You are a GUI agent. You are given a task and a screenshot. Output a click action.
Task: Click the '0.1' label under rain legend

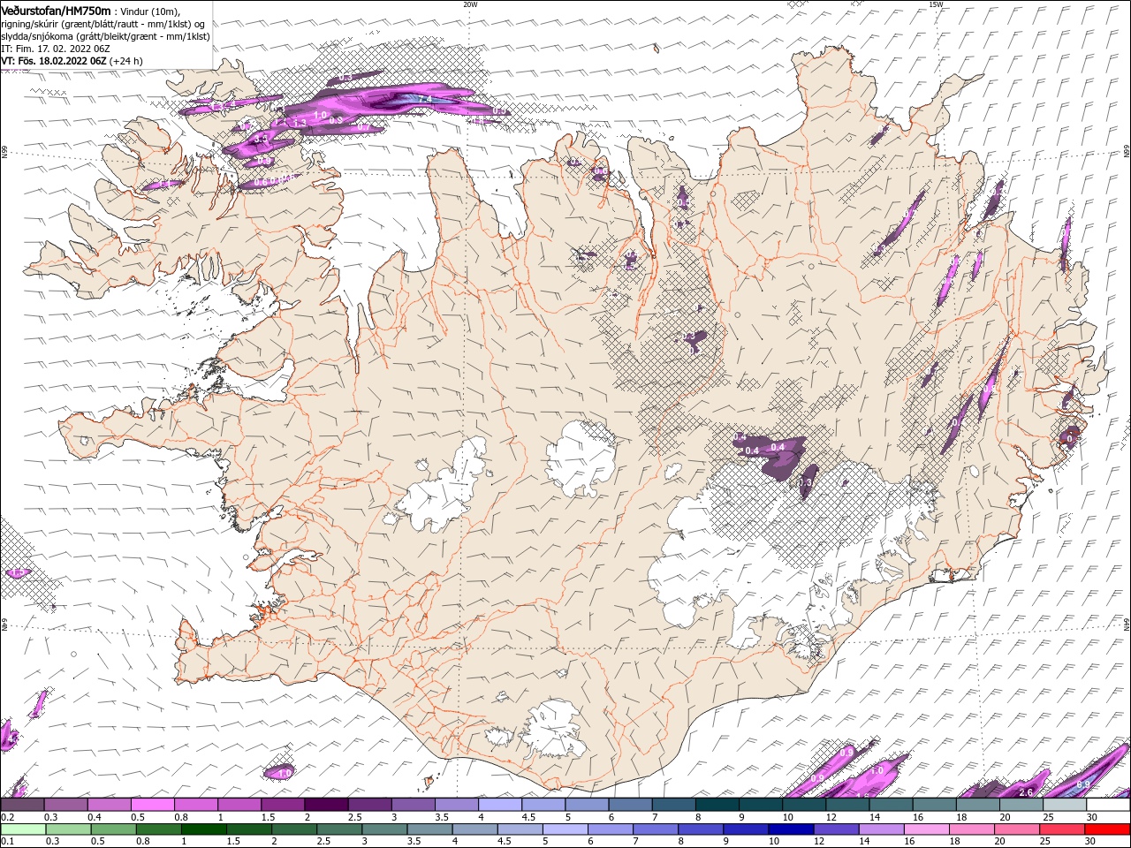pyautogui.click(x=7, y=842)
